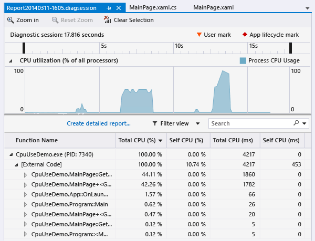This screenshot has width=315, height=241.
Task: Expand the CpuUseDemo.Program::Main row
Action: pos(25,204)
